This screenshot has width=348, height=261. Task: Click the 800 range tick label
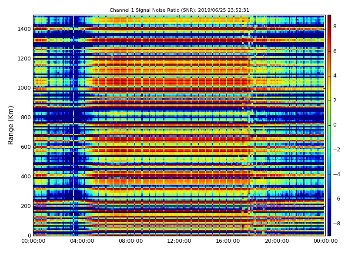(26, 117)
